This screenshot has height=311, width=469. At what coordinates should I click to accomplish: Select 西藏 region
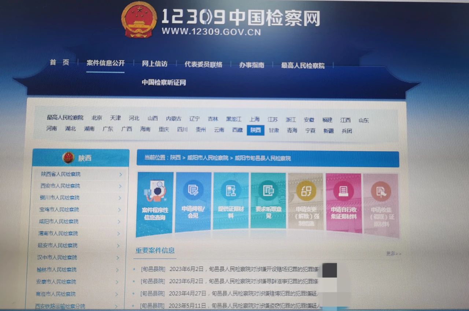click(237, 130)
